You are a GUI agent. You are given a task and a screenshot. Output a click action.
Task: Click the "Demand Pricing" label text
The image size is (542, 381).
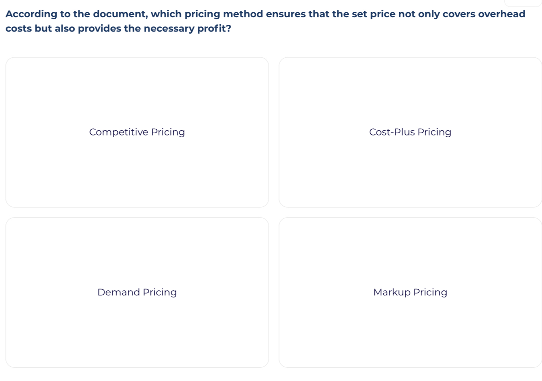pyautogui.click(x=137, y=292)
